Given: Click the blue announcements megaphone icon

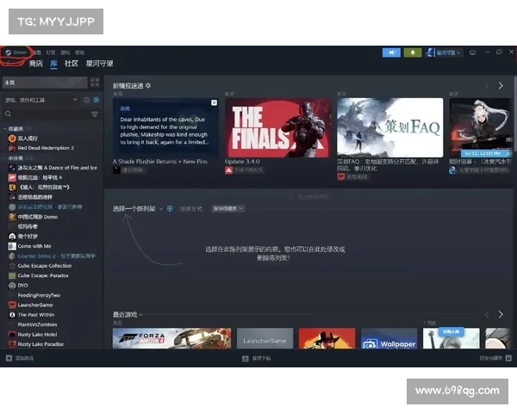Looking at the screenshot, I should click(391, 52).
